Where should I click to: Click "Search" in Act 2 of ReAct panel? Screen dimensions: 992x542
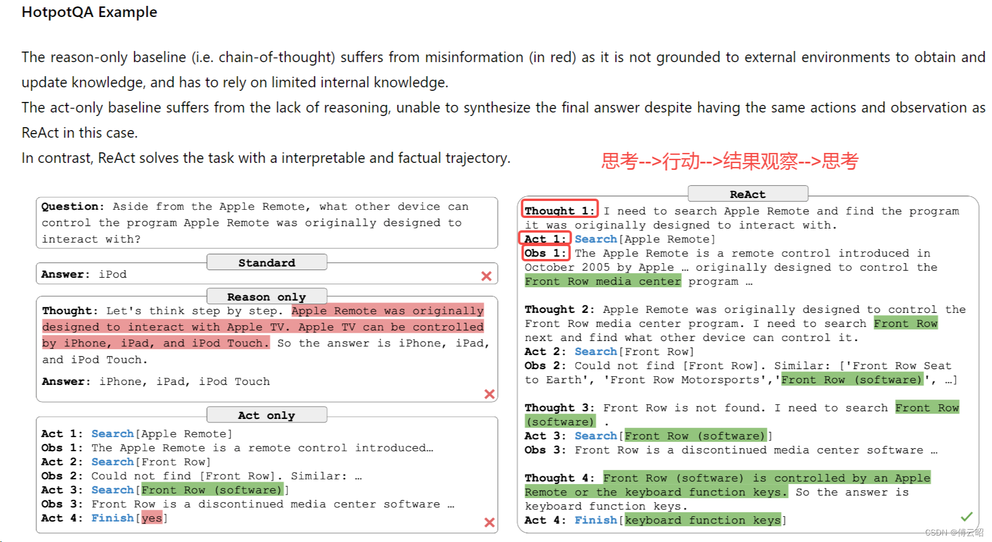pos(596,352)
